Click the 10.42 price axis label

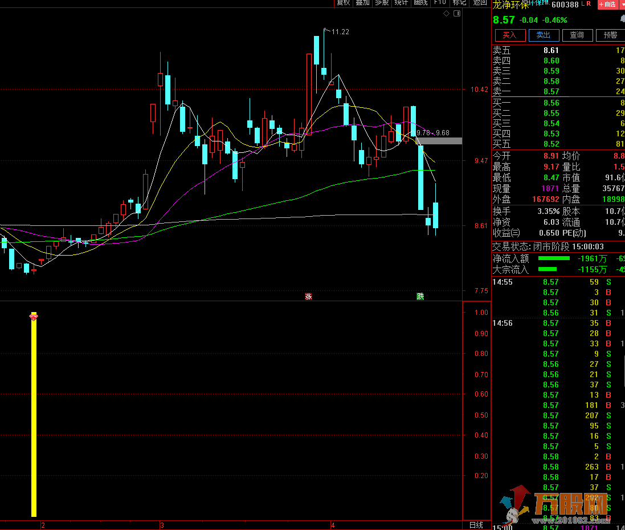click(x=479, y=90)
